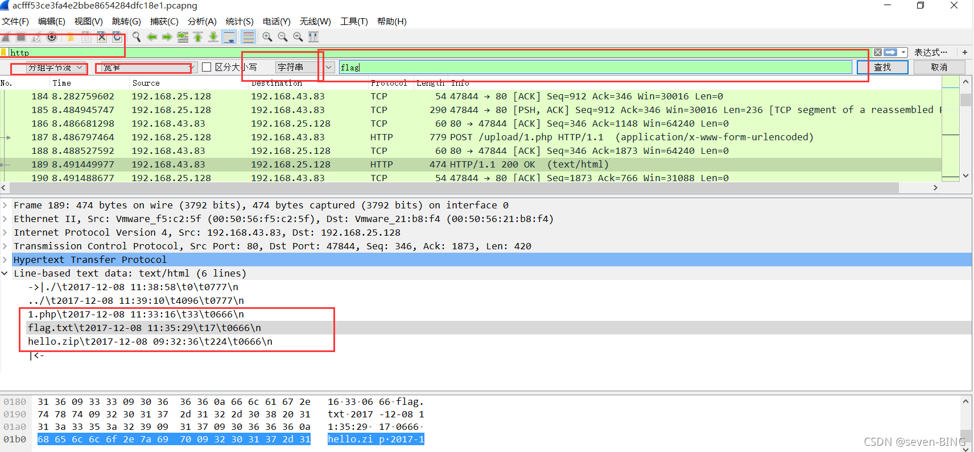974x452 pixels.
Task: Click the flag search input field
Action: (595, 68)
